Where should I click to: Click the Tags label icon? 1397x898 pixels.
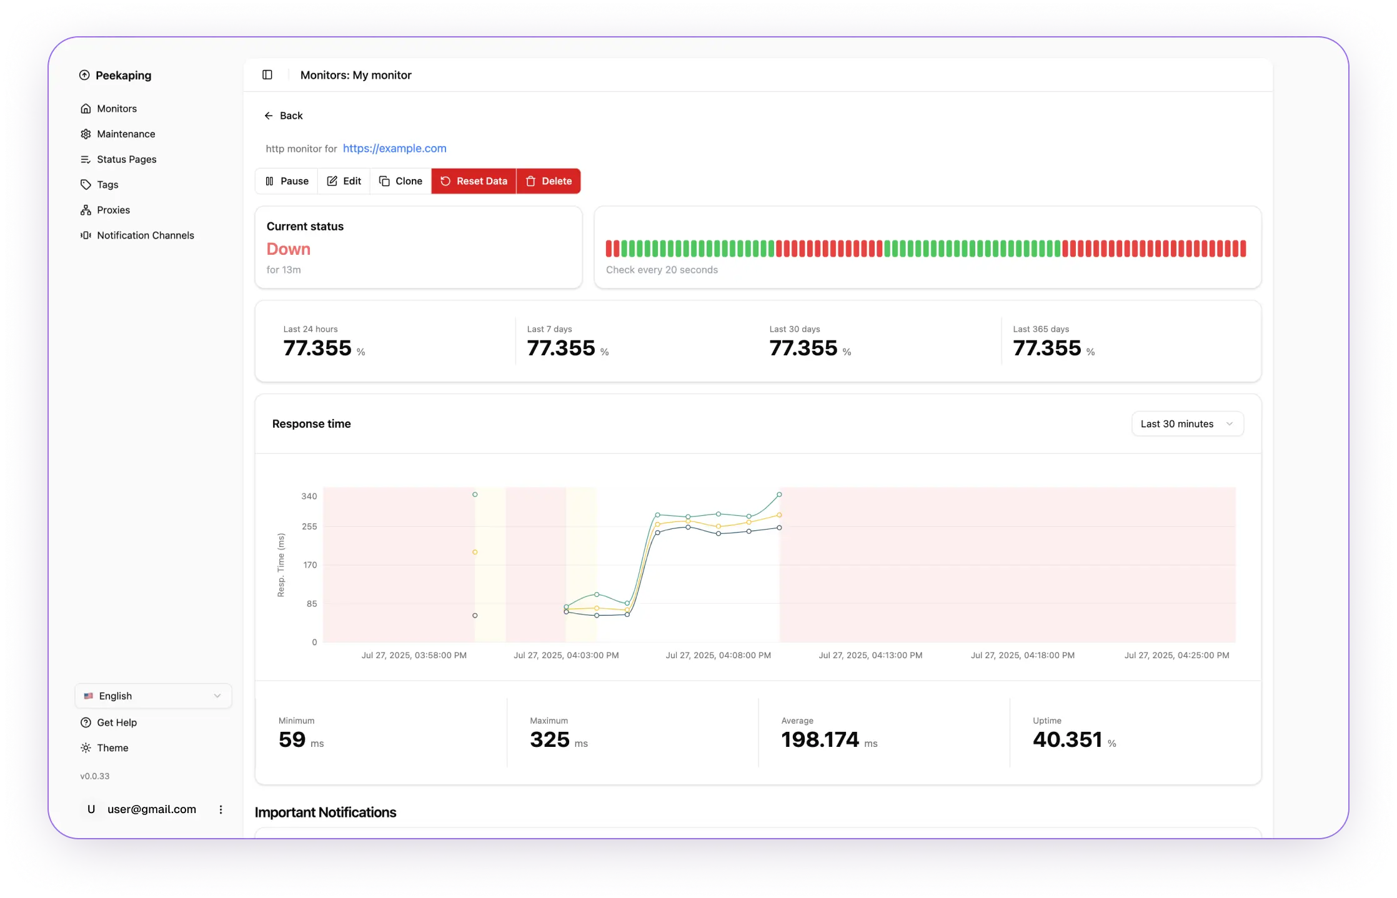[x=86, y=185]
